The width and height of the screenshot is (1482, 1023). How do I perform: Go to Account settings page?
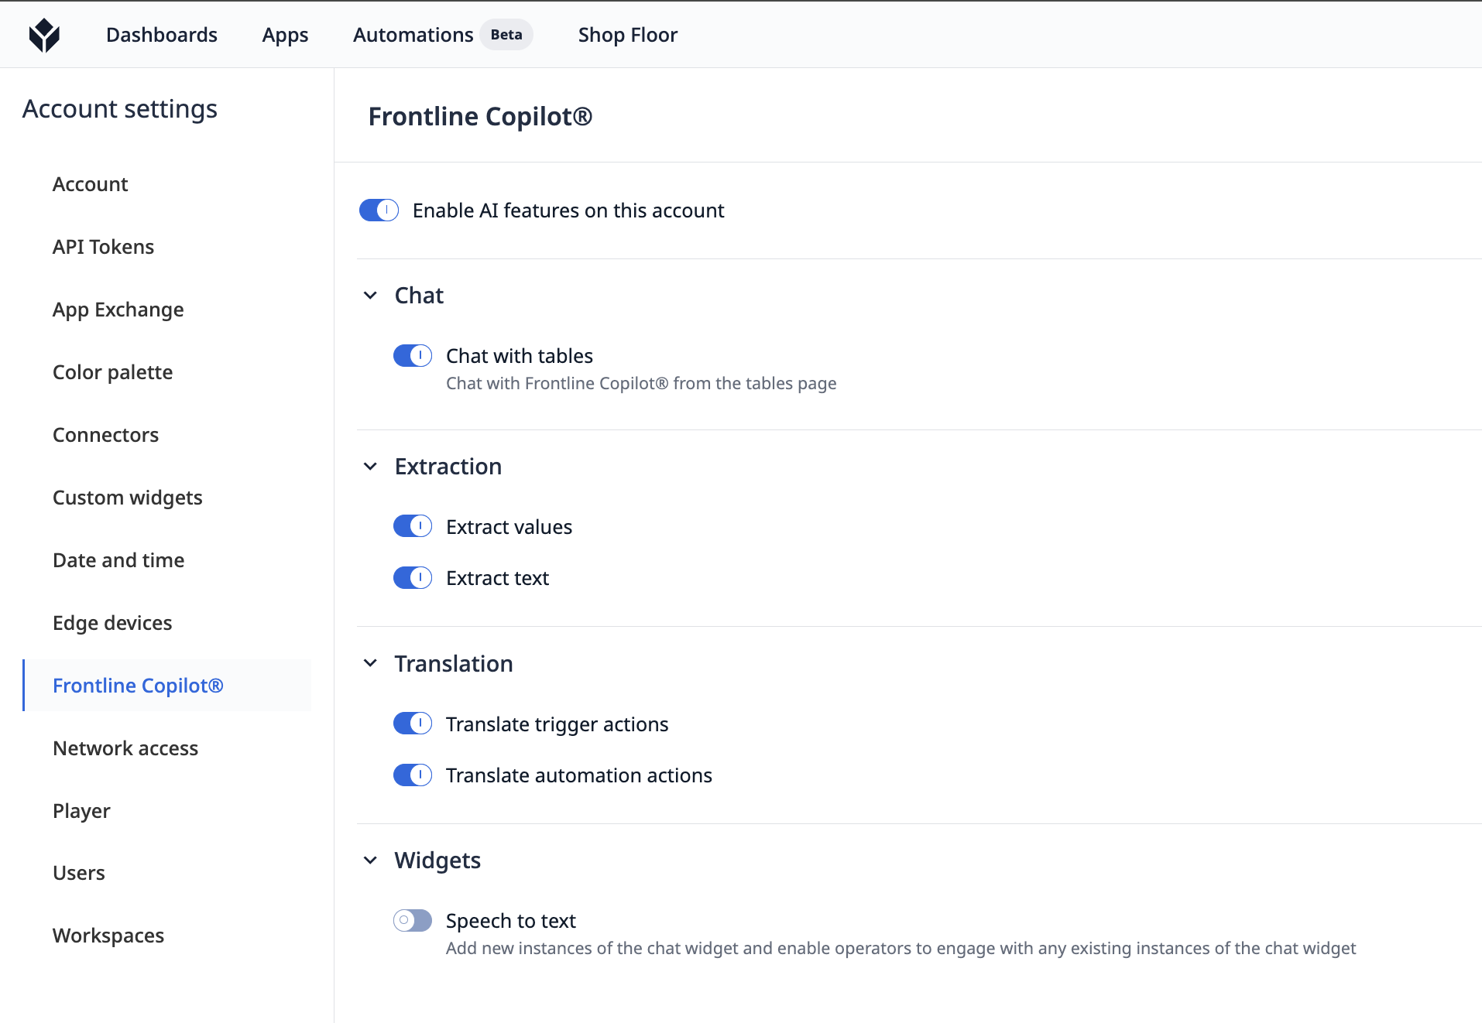pos(90,184)
